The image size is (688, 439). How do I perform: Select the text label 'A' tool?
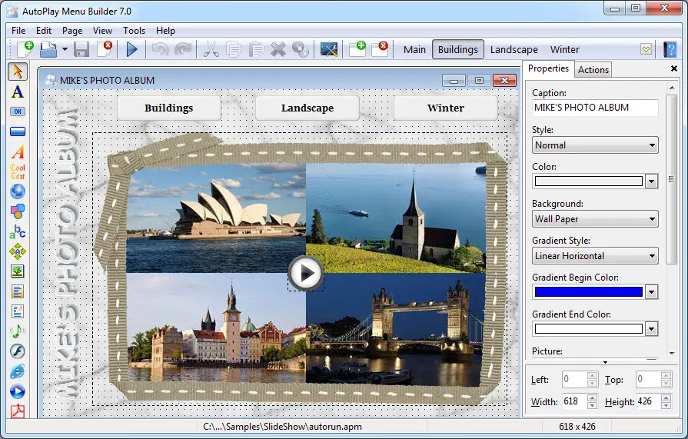[17, 91]
